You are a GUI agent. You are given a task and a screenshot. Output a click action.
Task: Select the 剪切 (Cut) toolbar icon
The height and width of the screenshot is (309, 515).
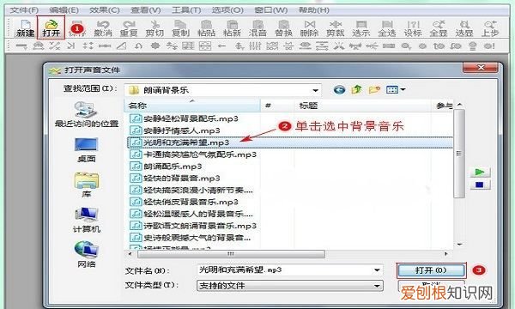click(x=154, y=28)
